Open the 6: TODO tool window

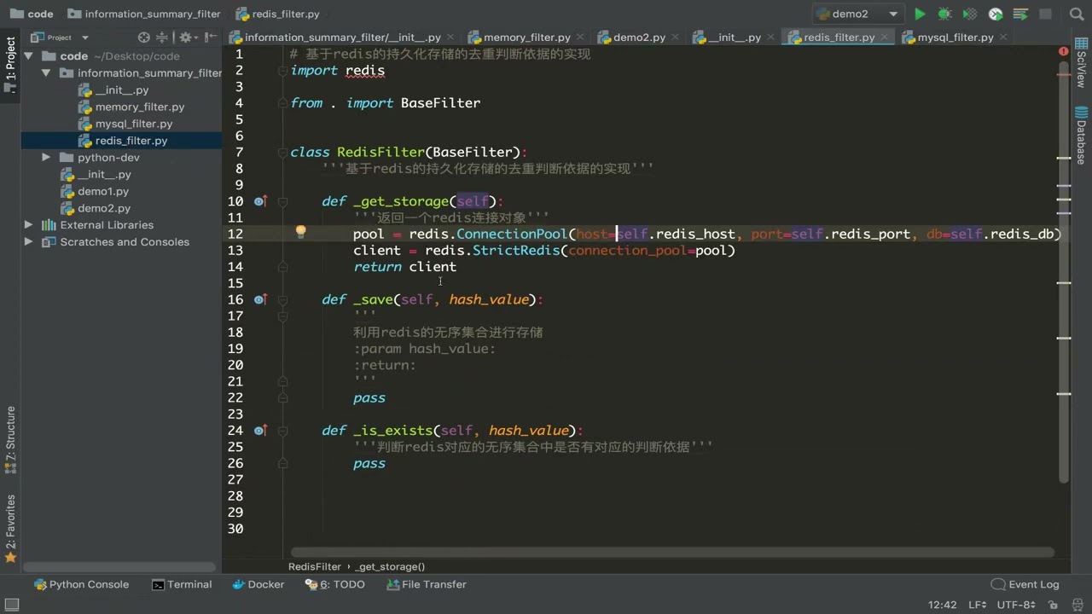[334, 584]
